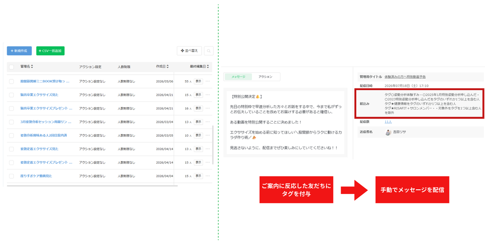Sort the list by 作成日 column

(162, 67)
